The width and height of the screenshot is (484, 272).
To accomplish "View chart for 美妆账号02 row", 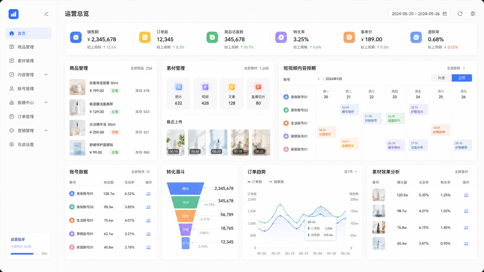I will [148, 207].
